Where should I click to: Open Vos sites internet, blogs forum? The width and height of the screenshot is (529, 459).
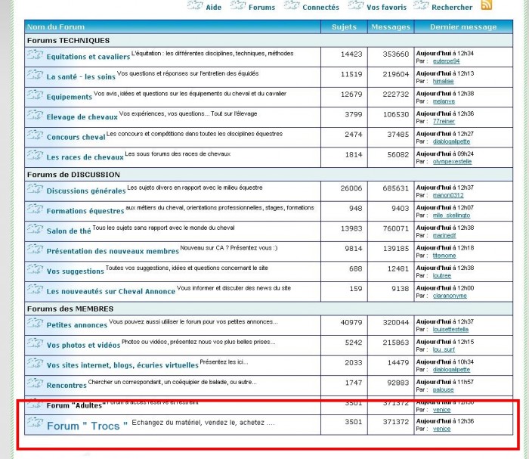click(x=122, y=365)
